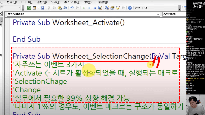Open the 디버그(D) menu

(x=27, y=2)
